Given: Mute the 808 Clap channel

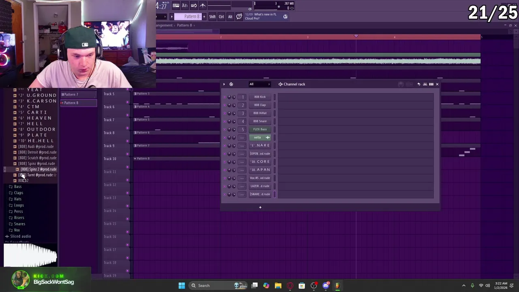Looking at the screenshot, I should (x=225, y=105).
